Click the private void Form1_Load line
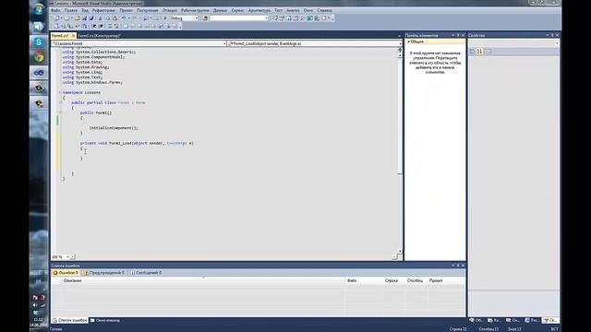The height and width of the screenshot is (332, 591). pyautogui.click(x=137, y=143)
